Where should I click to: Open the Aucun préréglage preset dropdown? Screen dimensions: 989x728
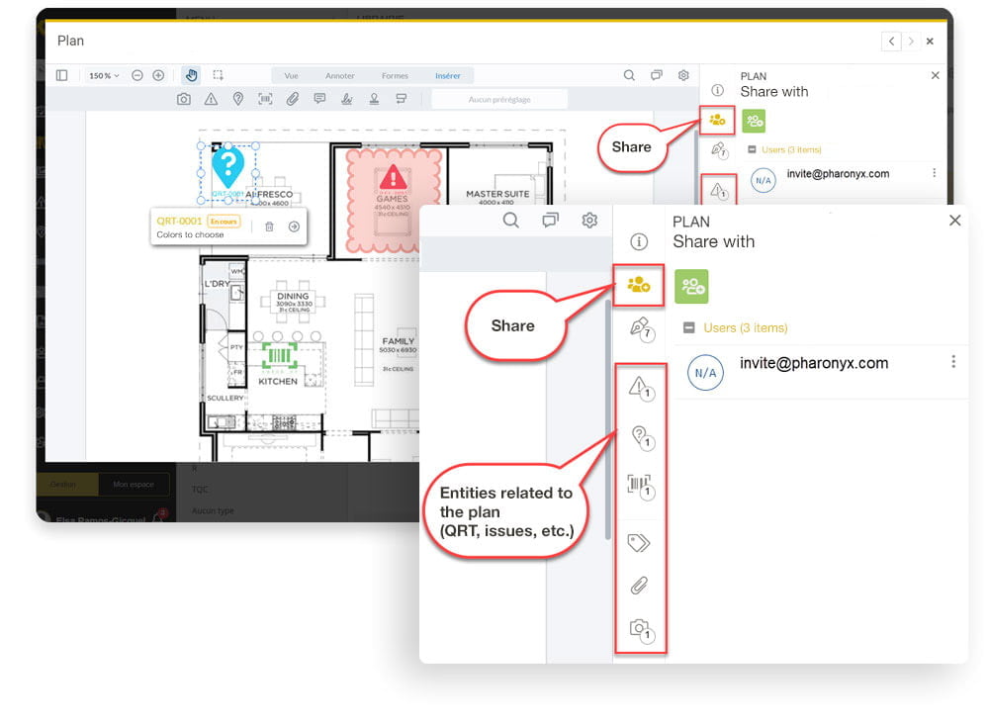coord(499,99)
